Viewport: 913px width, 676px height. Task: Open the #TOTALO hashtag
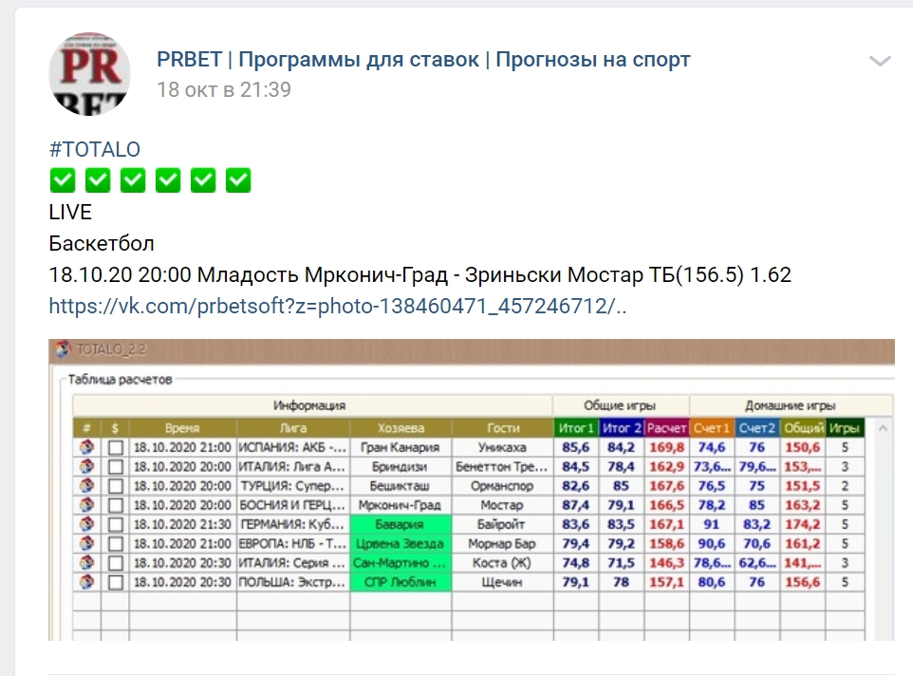point(95,149)
